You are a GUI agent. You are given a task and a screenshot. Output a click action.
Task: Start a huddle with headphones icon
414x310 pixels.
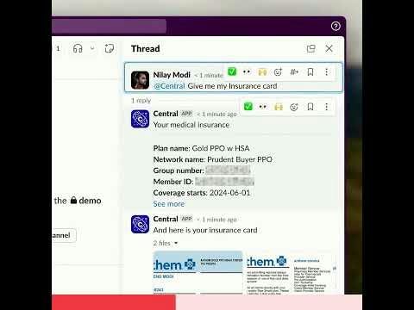point(78,48)
